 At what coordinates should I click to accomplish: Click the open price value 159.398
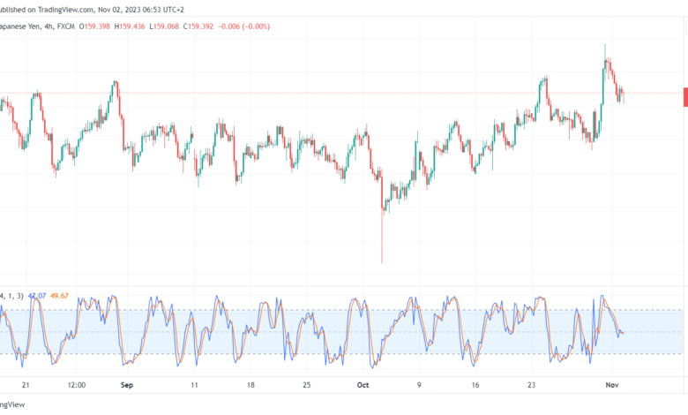tap(97, 26)
